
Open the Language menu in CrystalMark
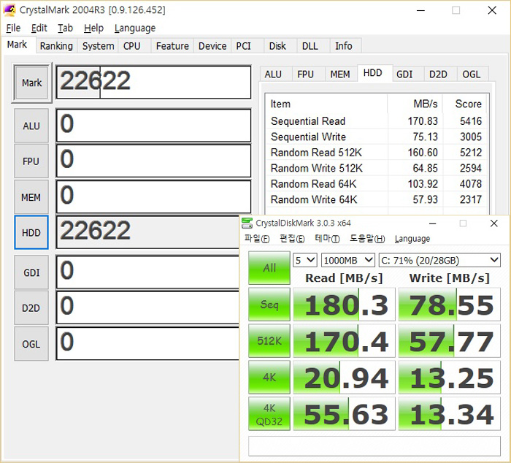pyautogui.click(x=135, y=28)
